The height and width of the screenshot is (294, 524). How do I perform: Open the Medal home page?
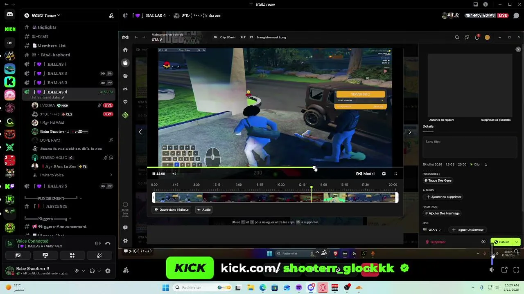point(125,50)
